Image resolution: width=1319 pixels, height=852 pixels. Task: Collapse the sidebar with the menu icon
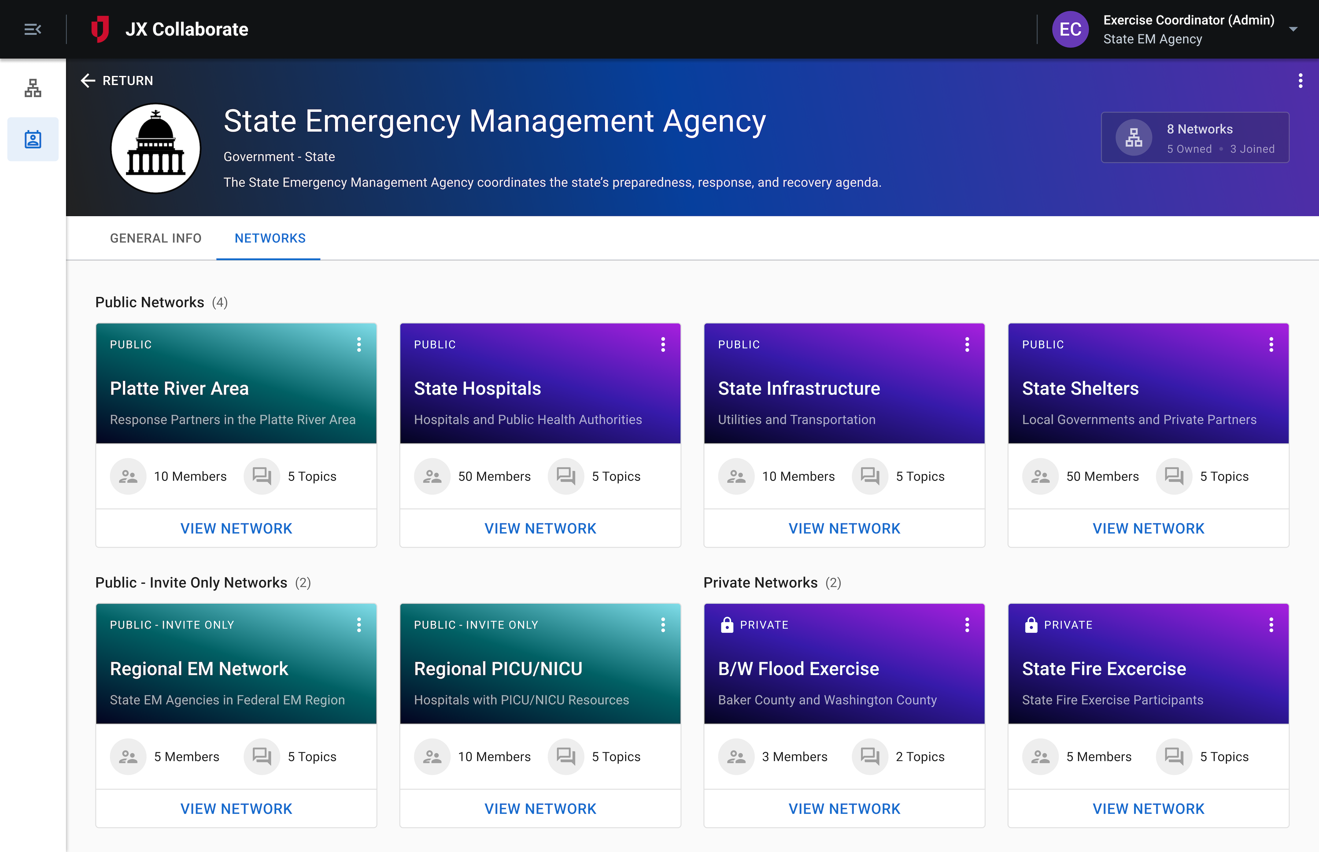coord(33,29)
